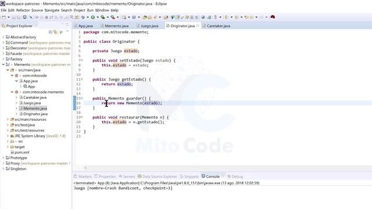
Task: Maximize the Project Explorer panel
Action: pyautogui.click(x=67, y=25)
